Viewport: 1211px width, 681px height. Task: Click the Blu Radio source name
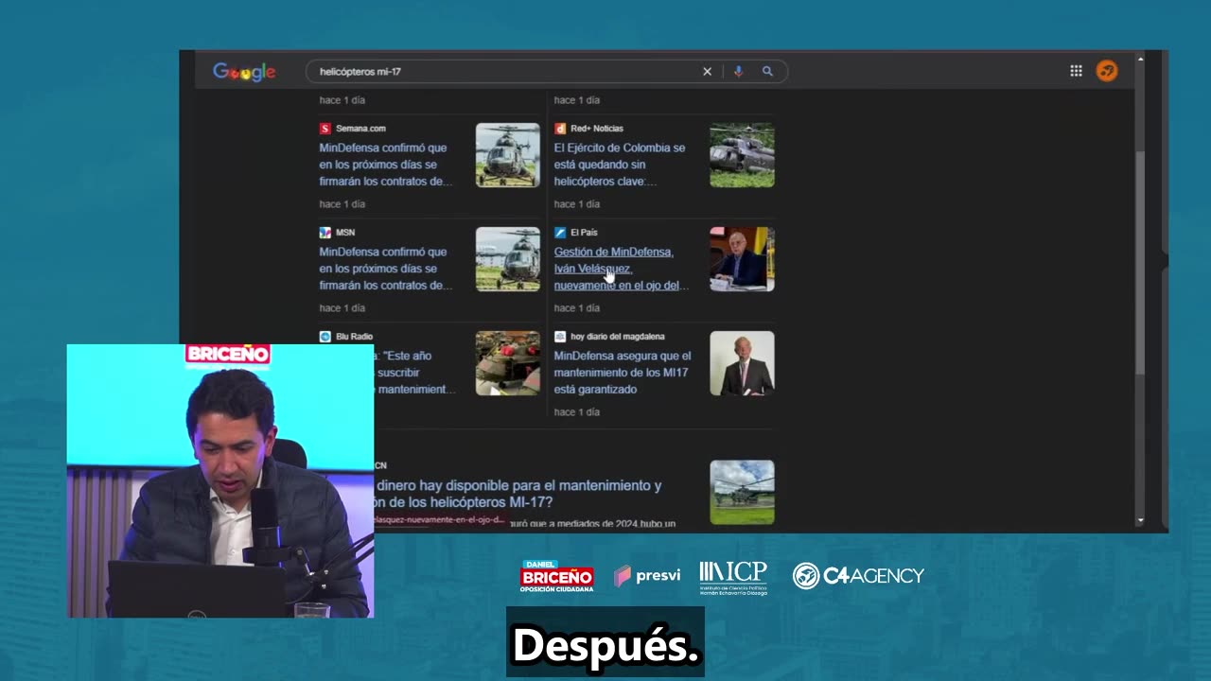(354, 337)
